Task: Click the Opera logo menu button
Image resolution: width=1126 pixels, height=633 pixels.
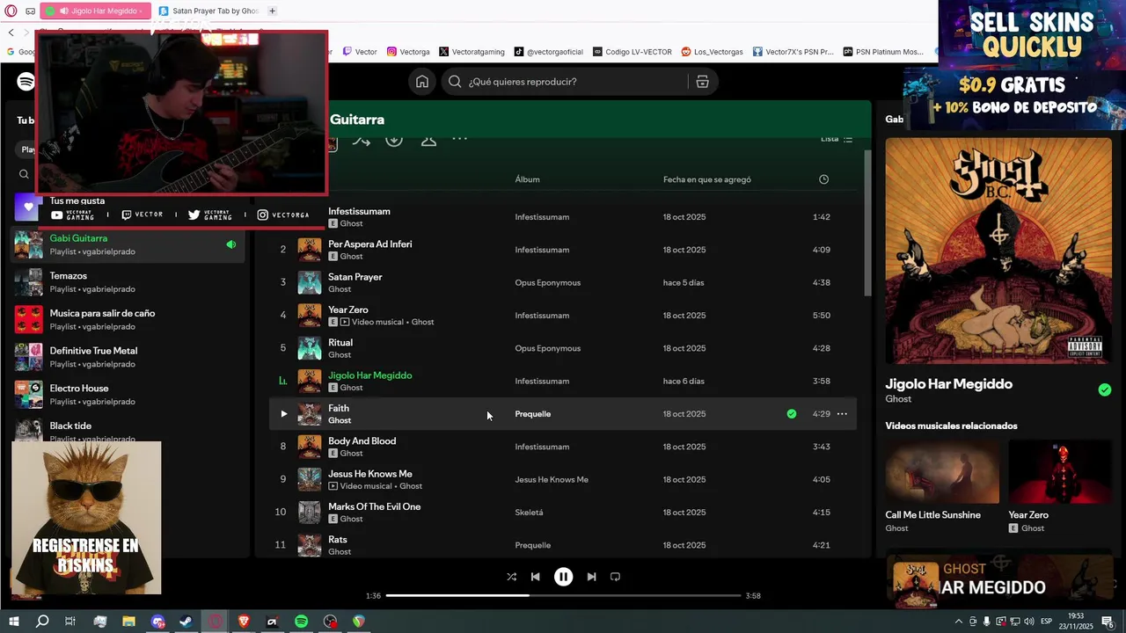Action: point(11,11)
